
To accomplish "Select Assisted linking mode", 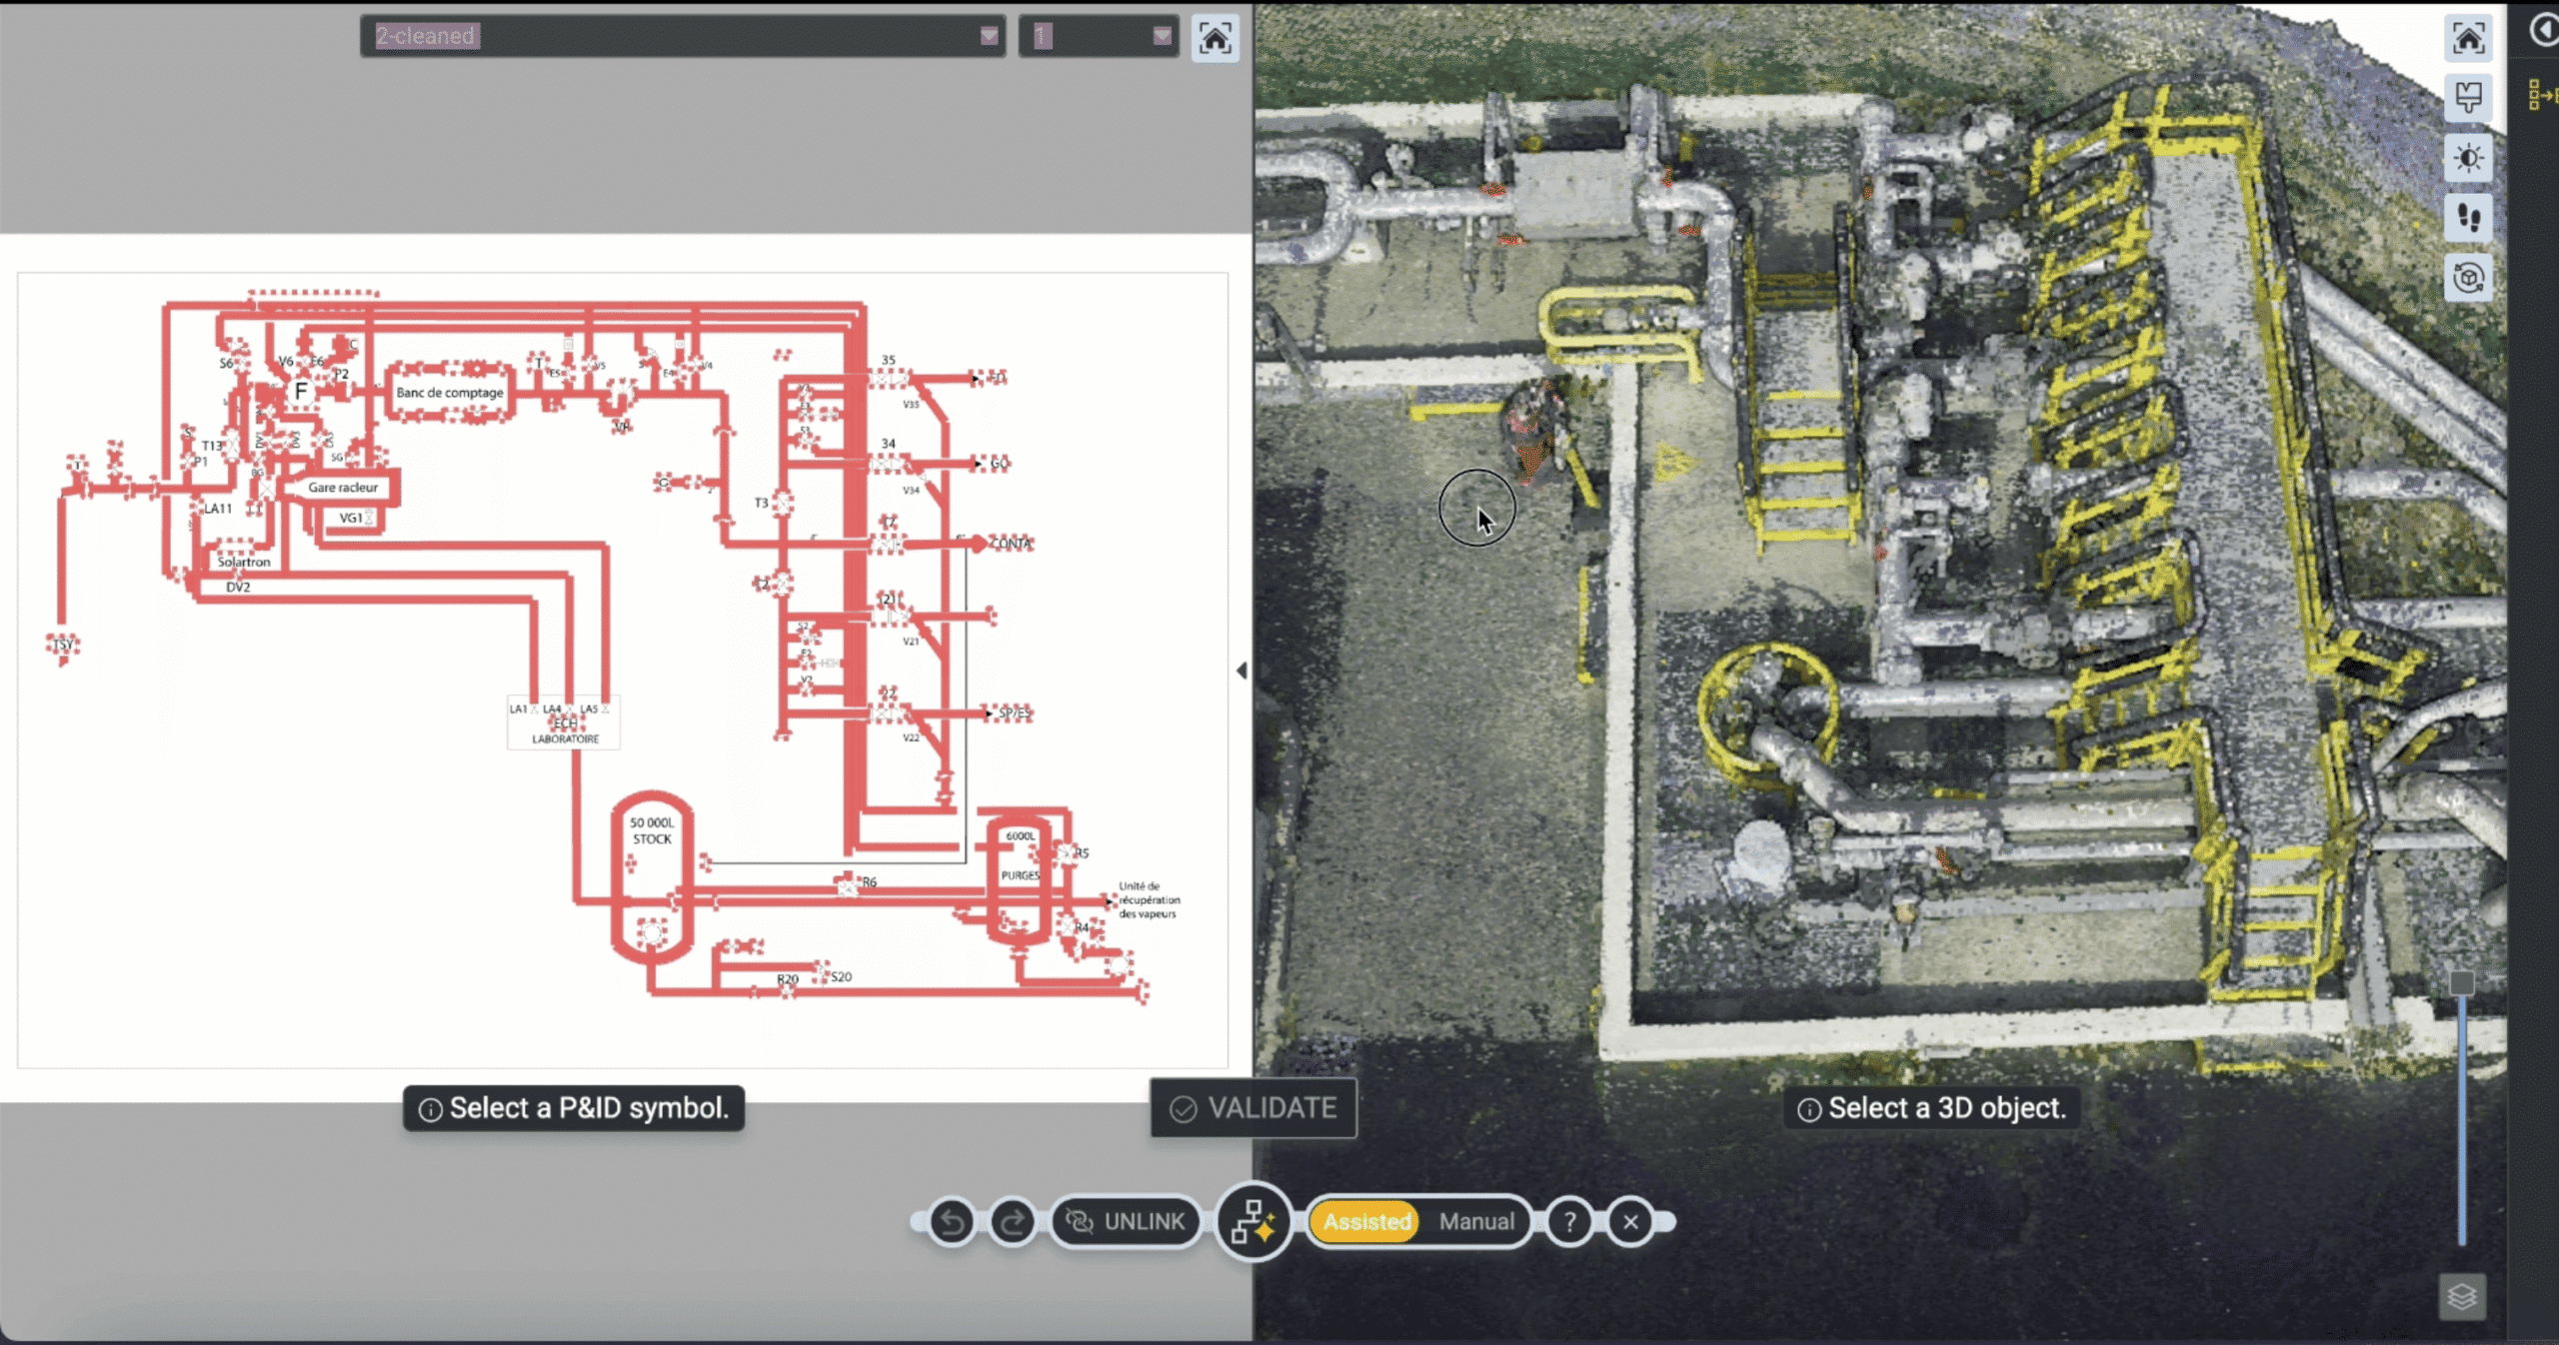I will tap(1366, 1222).
